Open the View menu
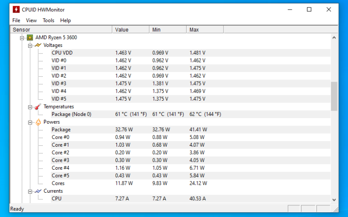 (x=31, y=20)
